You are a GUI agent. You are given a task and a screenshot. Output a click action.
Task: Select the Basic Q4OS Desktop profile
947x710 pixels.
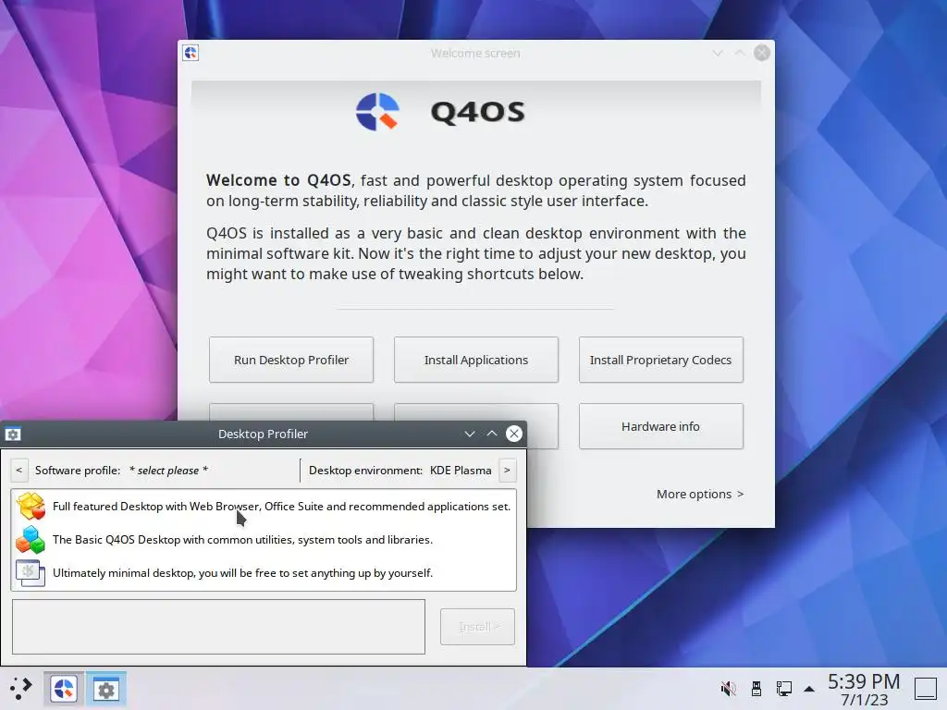(264, 539)
